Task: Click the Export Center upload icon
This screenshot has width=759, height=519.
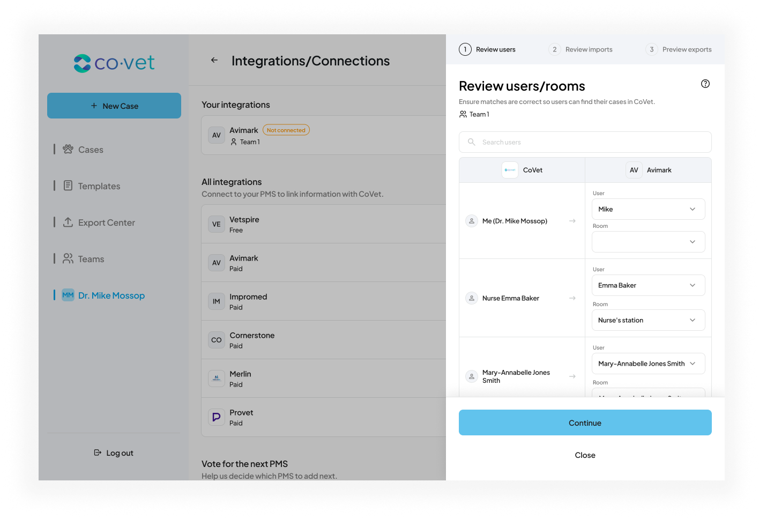Action: coord(68,222)
